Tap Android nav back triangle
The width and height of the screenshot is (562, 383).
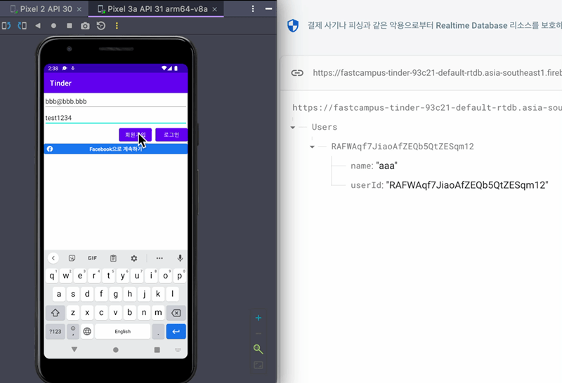[x=74, y=349]
